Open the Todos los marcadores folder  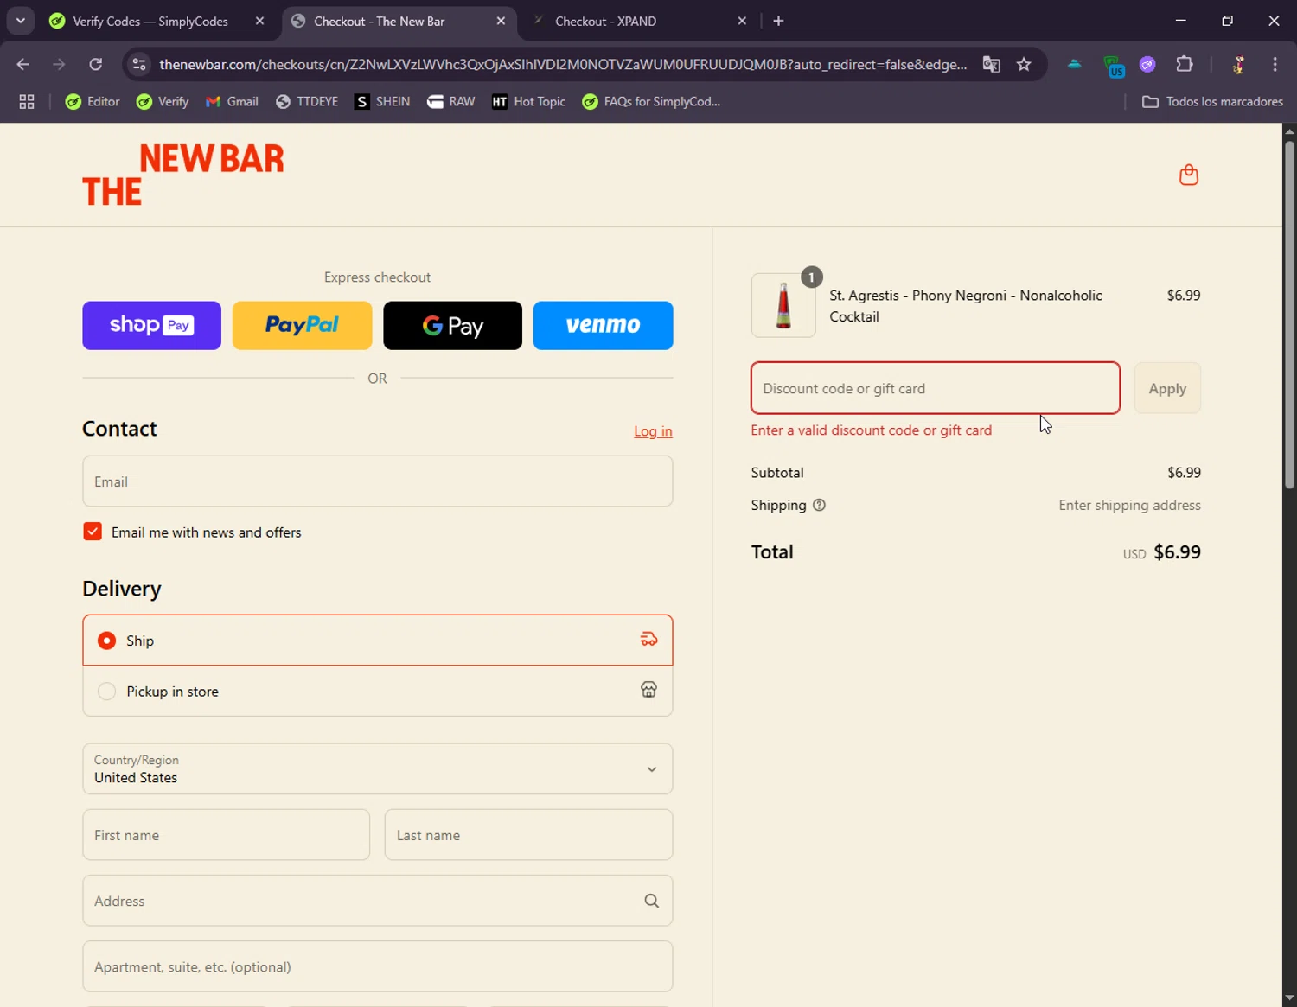(1212, 101)
